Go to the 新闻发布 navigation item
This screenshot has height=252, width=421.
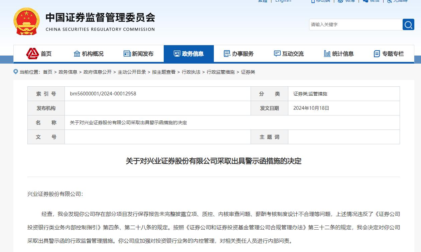click(139, 54)
